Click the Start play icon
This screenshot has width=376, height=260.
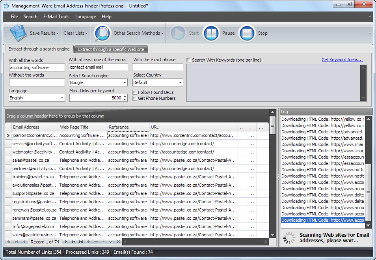[x=178, y=33]
